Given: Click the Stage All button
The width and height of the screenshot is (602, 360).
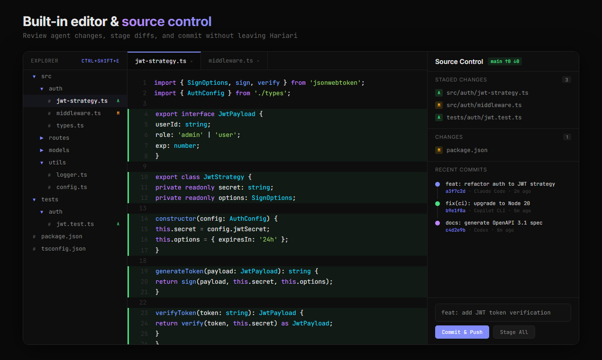Looking at the screenshot, I should click(x=514, y=332).
